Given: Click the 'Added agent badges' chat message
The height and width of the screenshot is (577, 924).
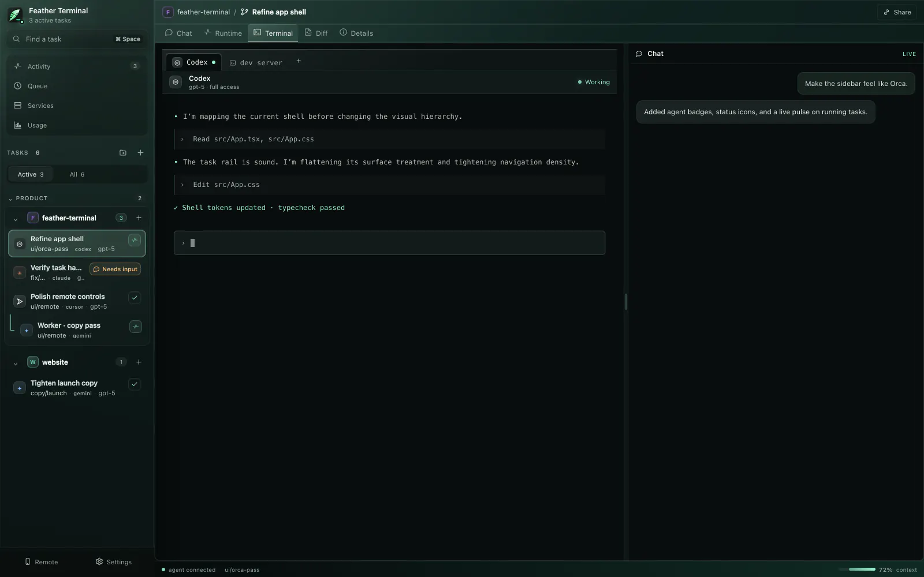Looking at the screenshot, I should [755, 112].
